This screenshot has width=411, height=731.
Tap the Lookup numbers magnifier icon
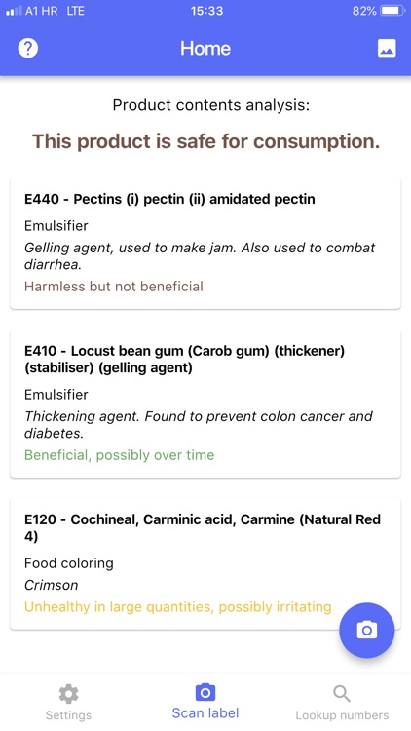click(x=342, y=694)
